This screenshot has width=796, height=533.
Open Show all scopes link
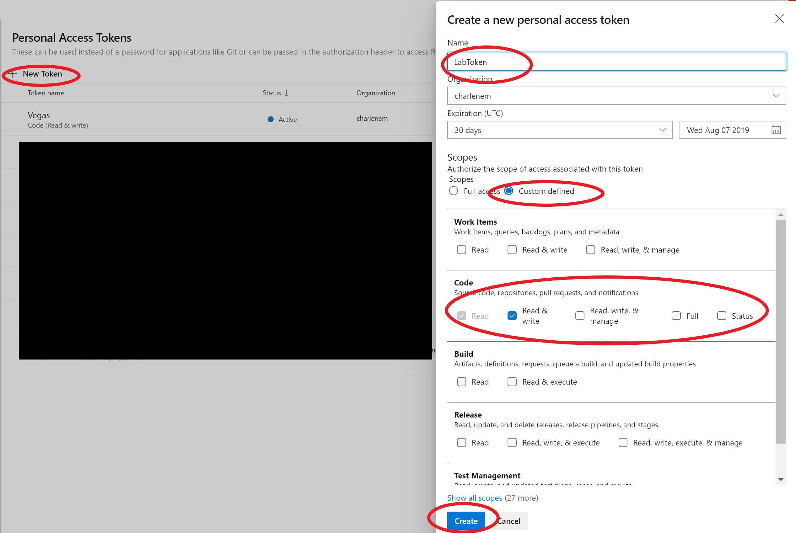pos(474,498)
